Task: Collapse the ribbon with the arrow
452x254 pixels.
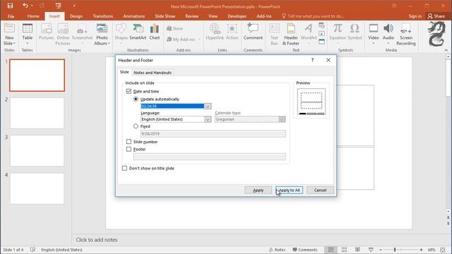Action: pos(446,50)
